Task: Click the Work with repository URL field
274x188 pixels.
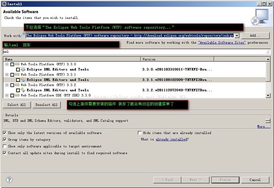Action: tap(130, 36)
